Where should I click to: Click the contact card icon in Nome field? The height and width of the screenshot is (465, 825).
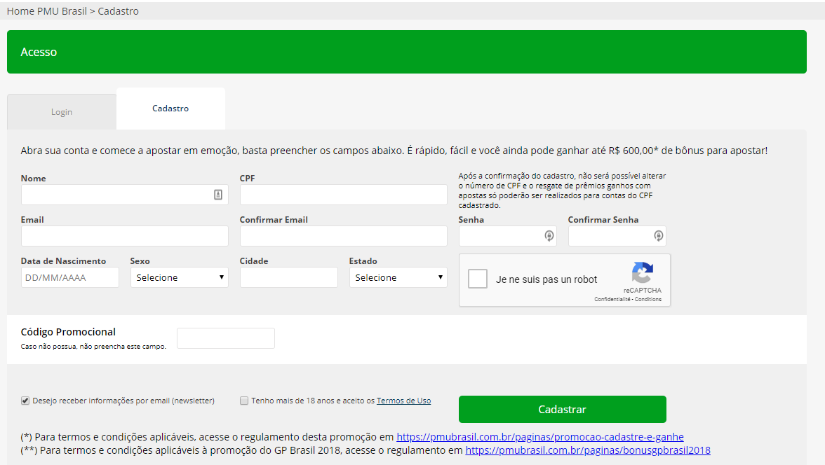(x=218, y=195)
